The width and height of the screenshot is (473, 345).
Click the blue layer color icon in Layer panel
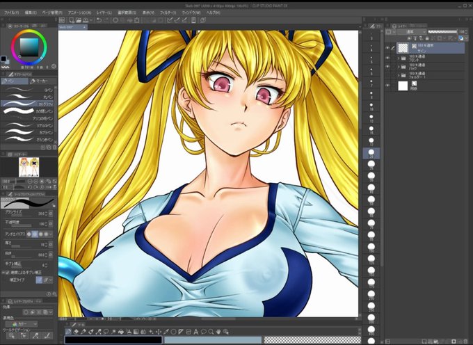tap(461, 38)
